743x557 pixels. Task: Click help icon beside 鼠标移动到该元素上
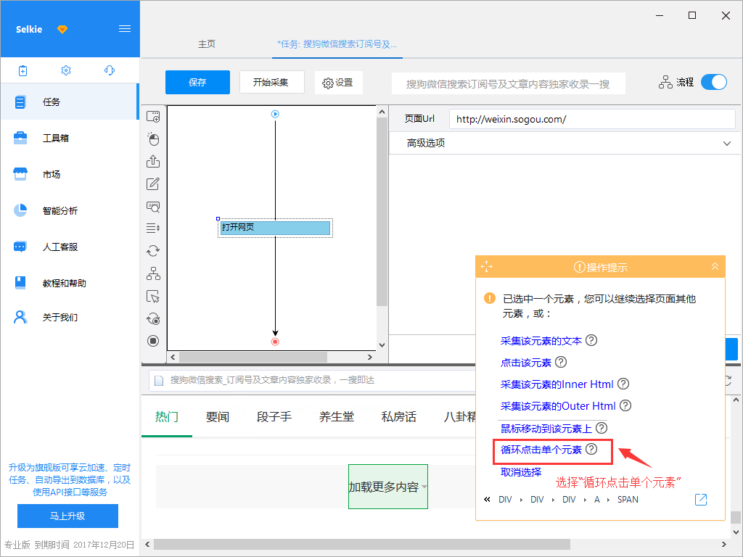tap(602, 428)
